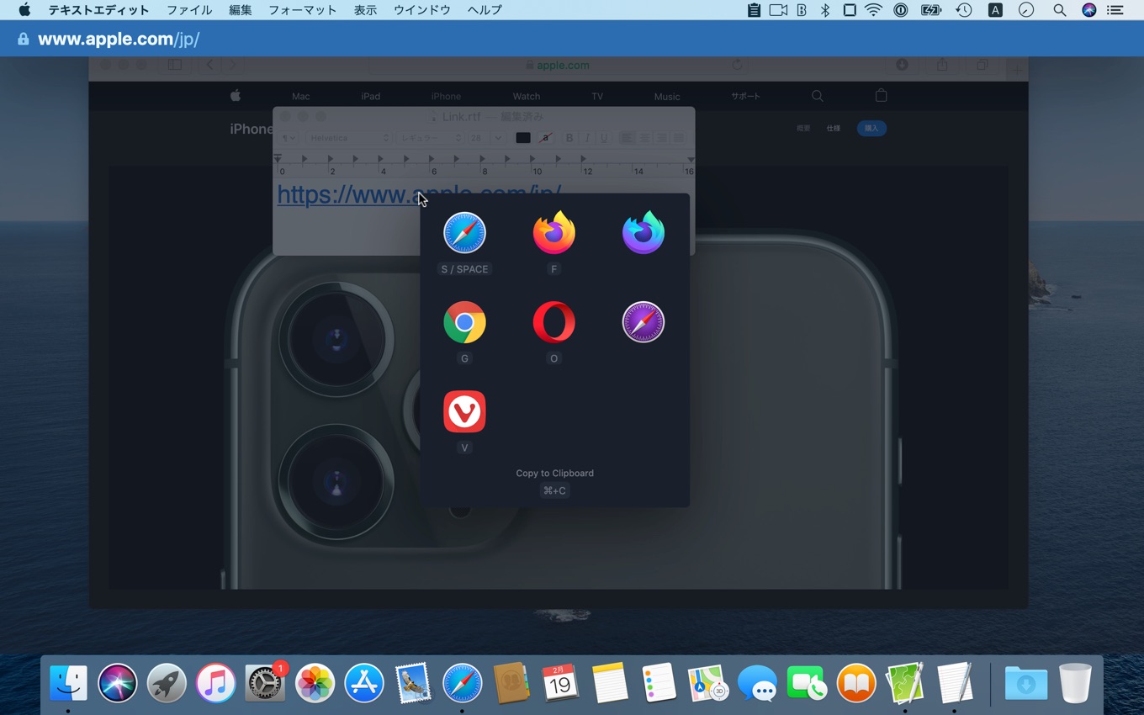Open the ヘルプ menu
The height and width of the screenshot is (715, 1144).
[485, 10]
